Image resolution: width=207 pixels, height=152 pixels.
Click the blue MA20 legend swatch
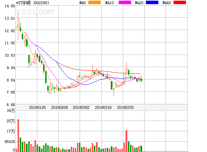[152, 2]
